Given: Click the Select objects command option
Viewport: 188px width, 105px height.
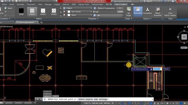Looking at the screenshot, I should point(85,99).
